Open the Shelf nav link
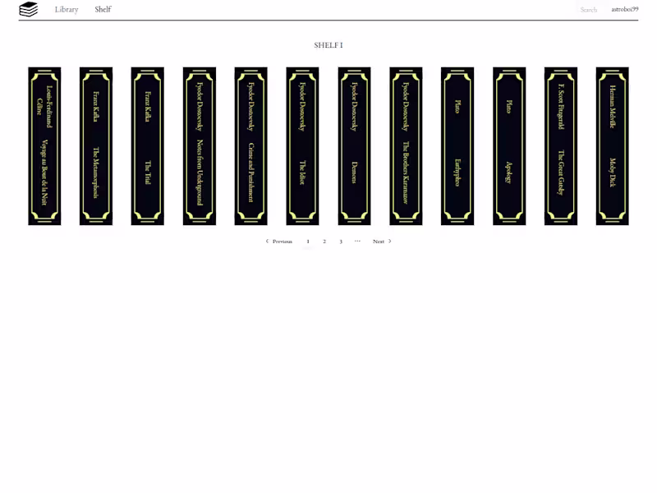The width and height of the screenshot is (657, 493). click(x=103, y=9)
